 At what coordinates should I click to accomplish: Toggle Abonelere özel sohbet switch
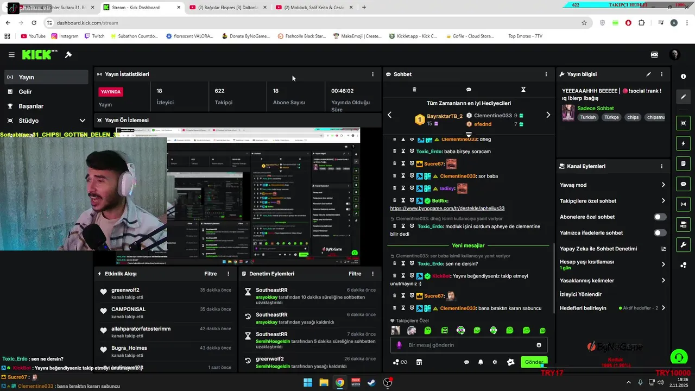[x=660, y=217]
